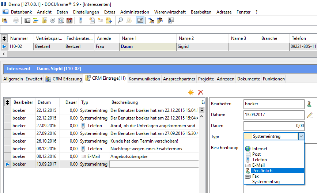Viewport: 317px width, 193px height.
Task: Select E-Mail in Typ dropdown list
Action: tap(274, 165)
